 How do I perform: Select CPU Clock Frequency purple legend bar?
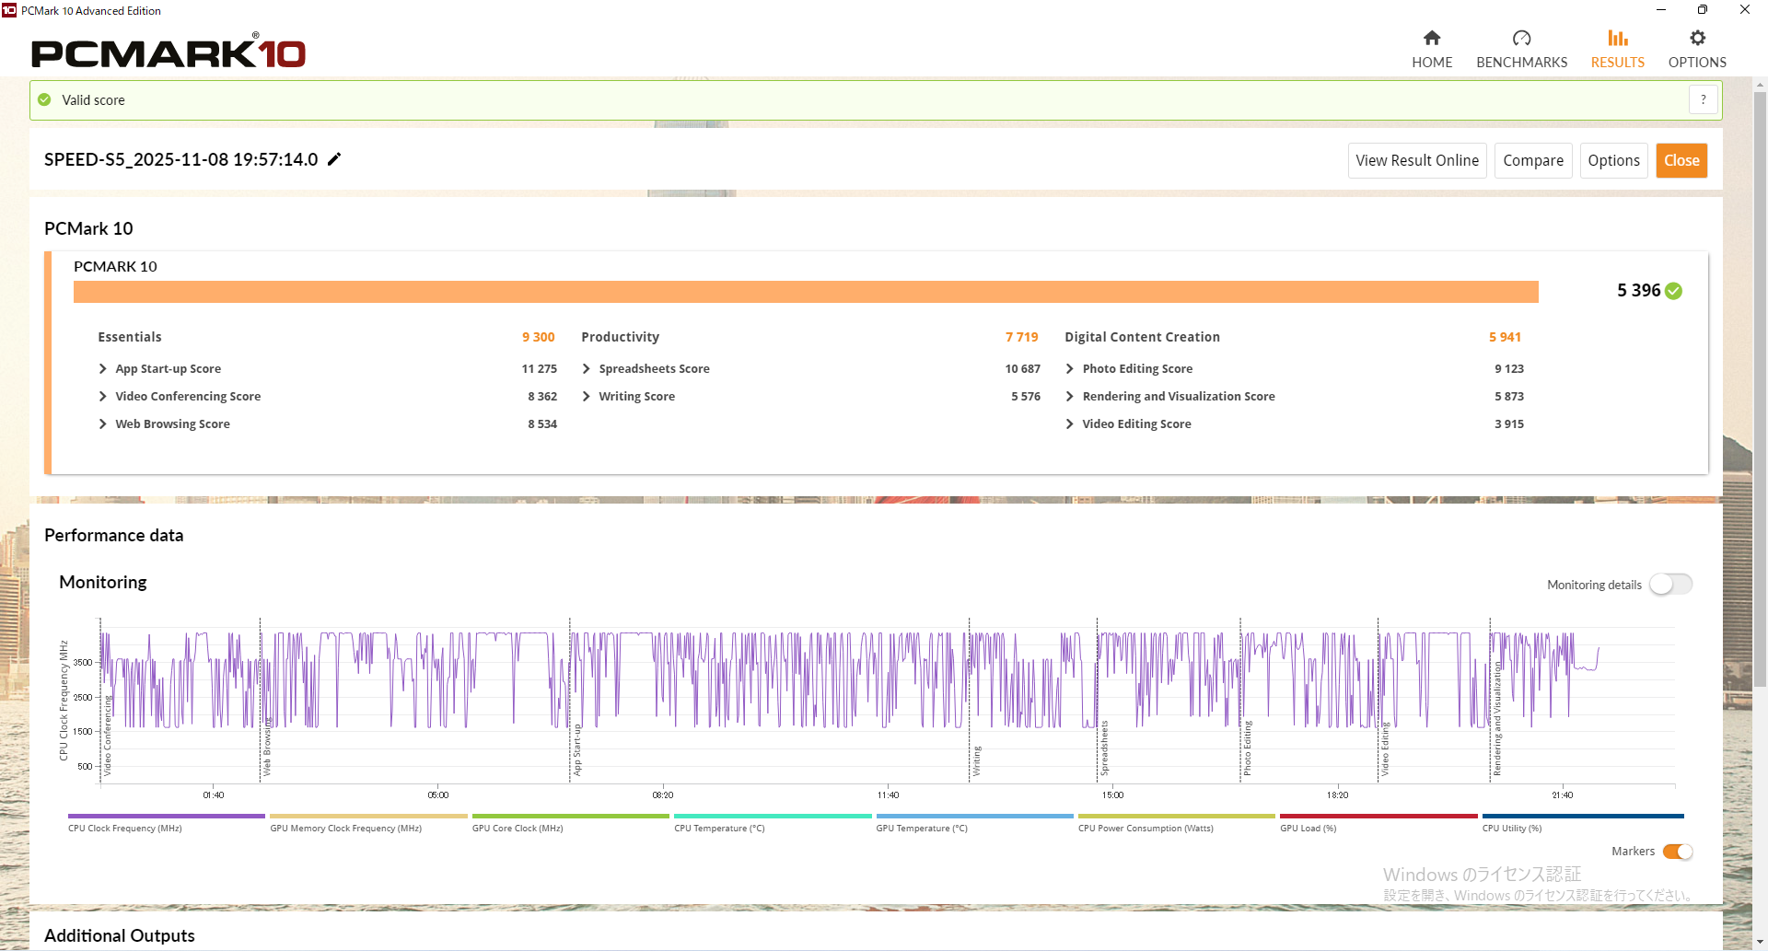pos(166,817)
